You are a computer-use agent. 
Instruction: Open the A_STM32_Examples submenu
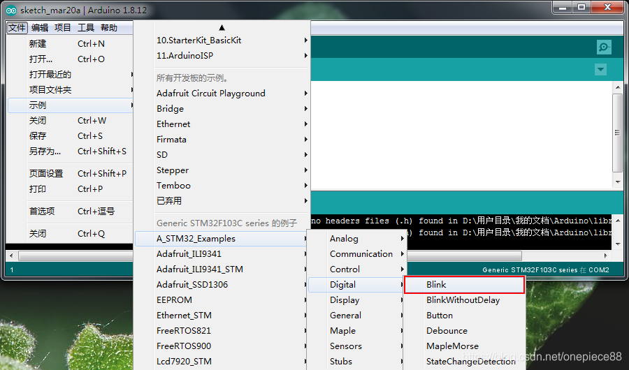coord(222,239)
